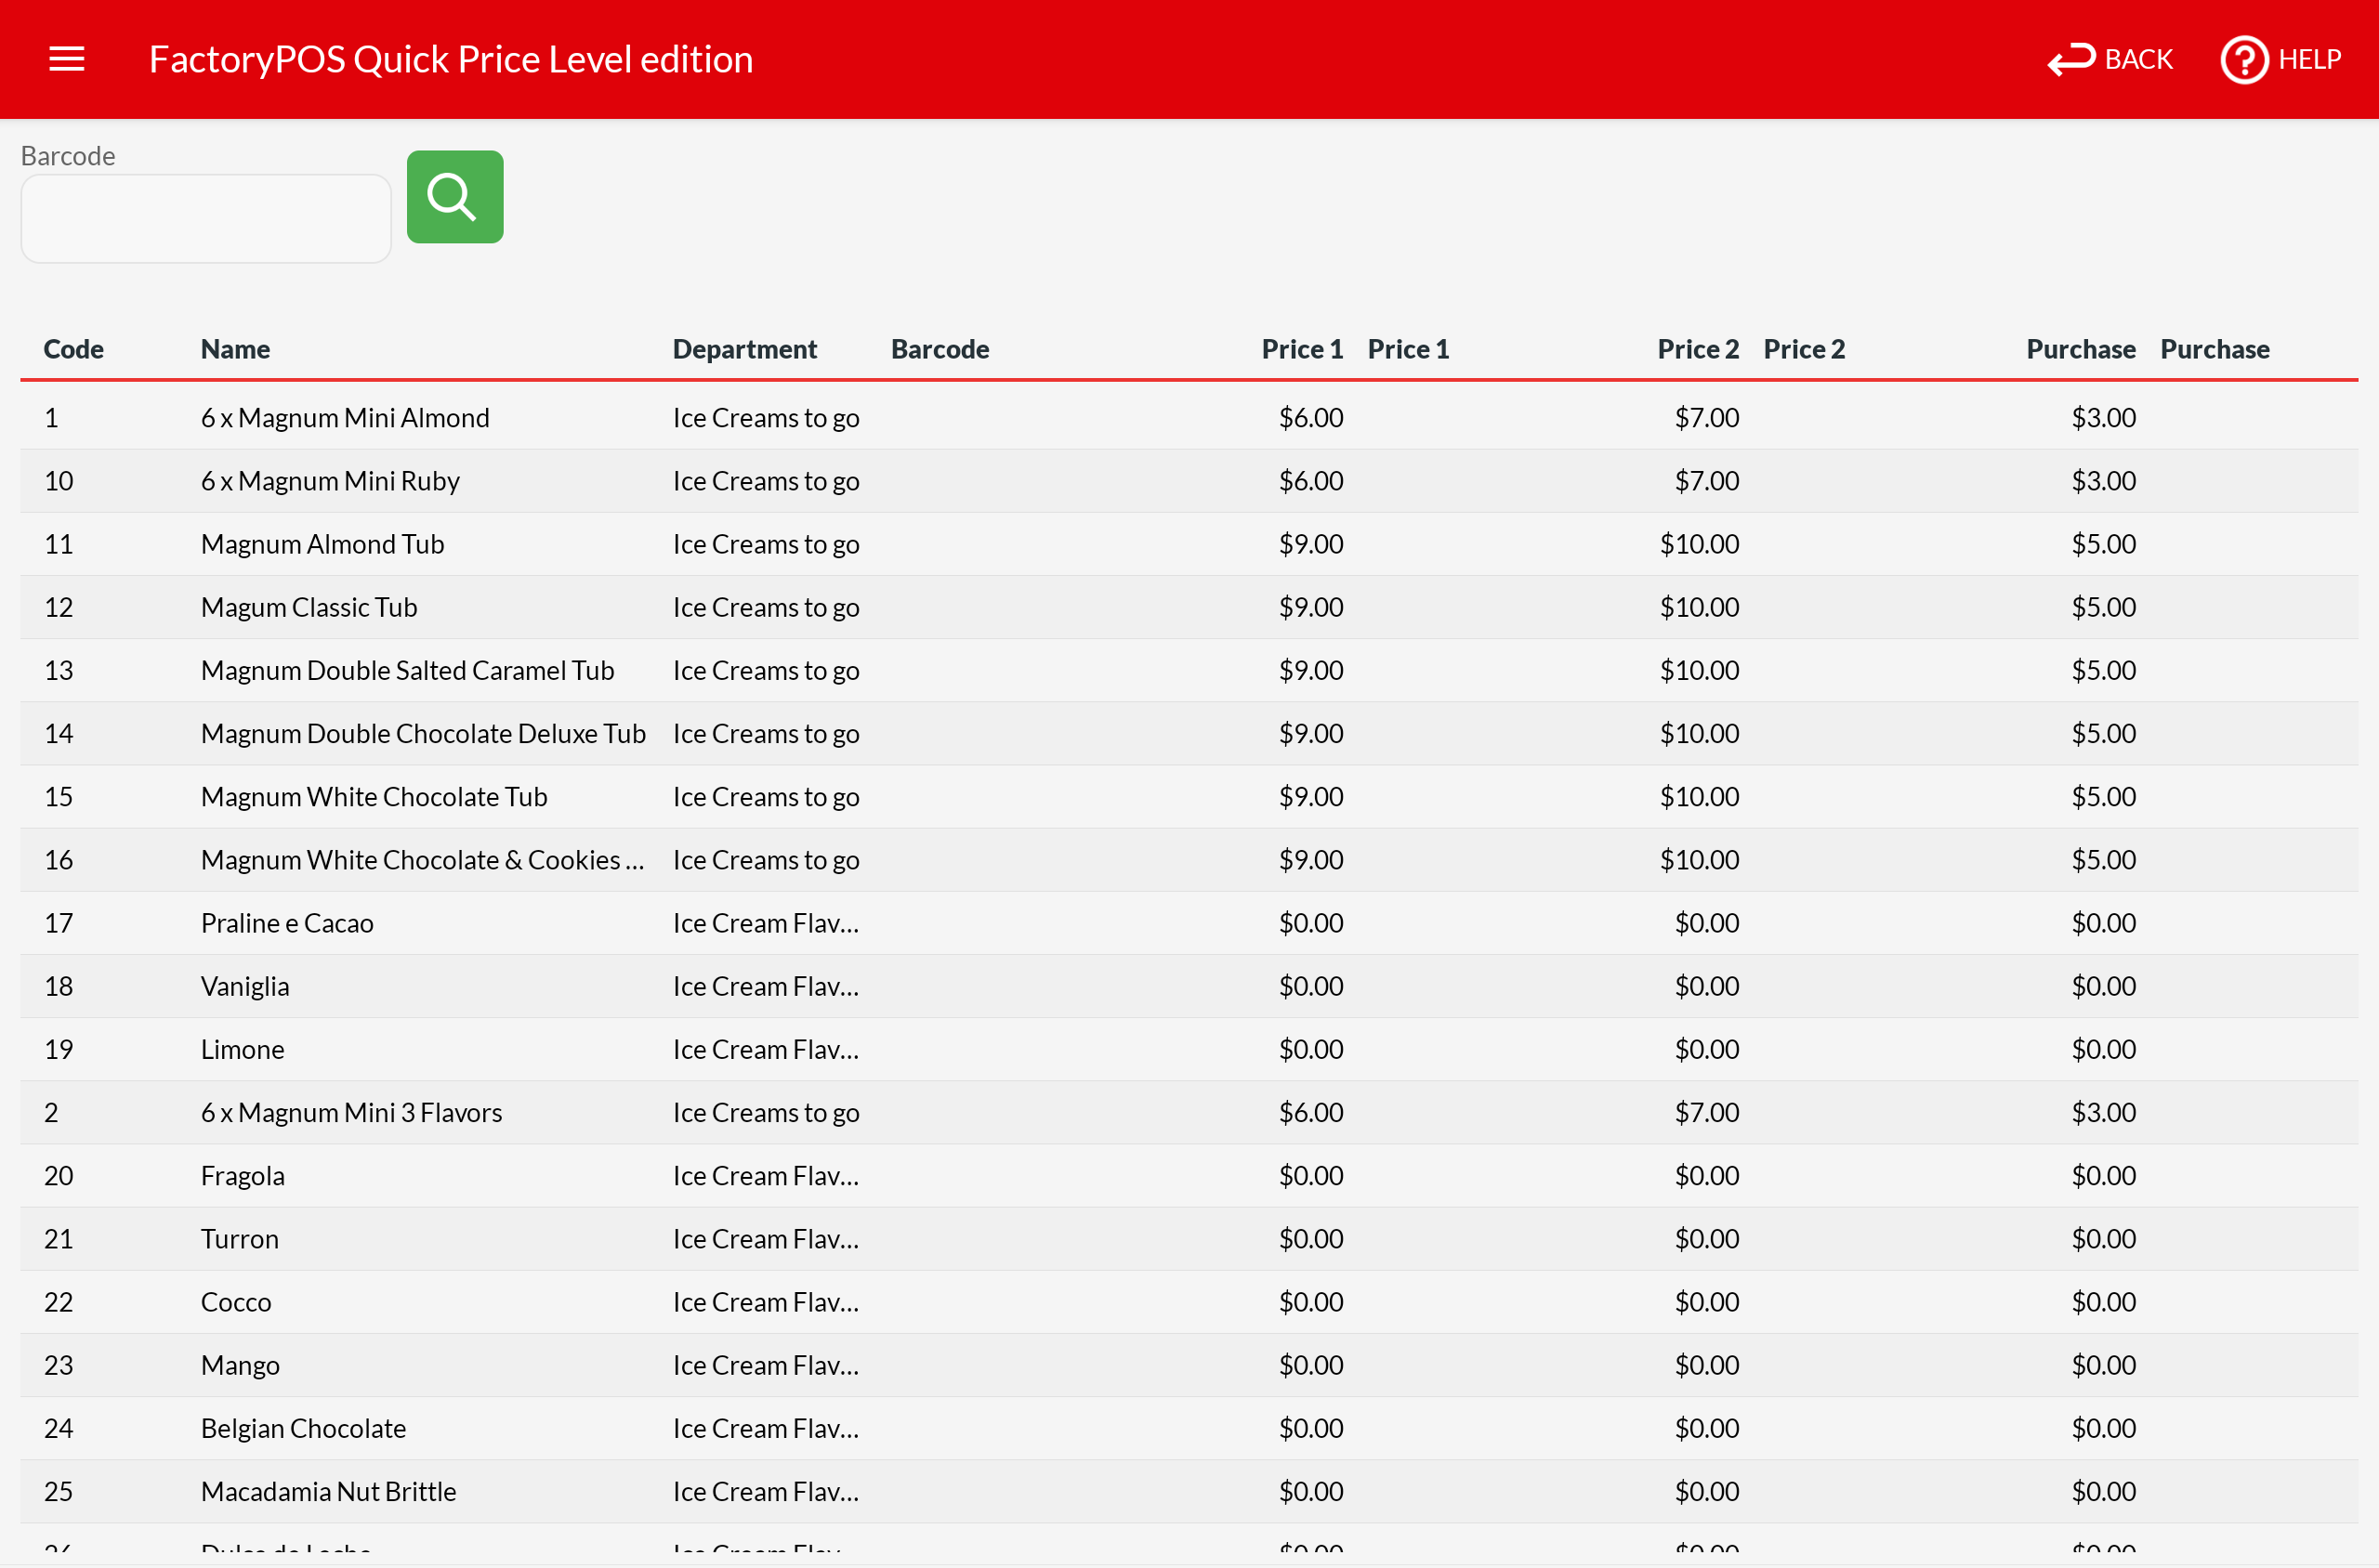Screen dimensions: 2379x1568
Task: Select the 6 x Magnum Mini Almond row
Action: pos(345,418)
